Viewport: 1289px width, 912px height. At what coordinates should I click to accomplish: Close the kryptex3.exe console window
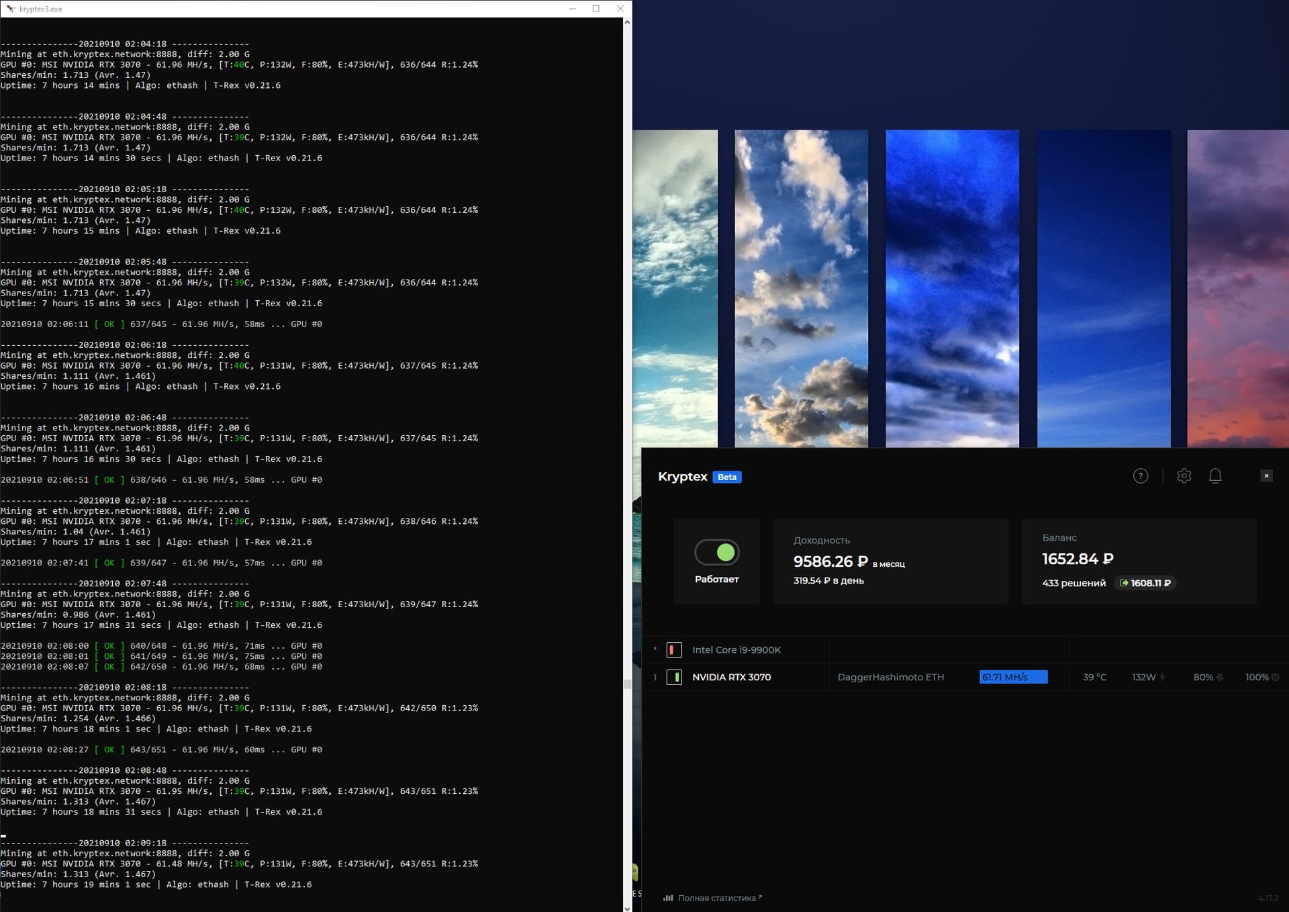tap(620, 9)
